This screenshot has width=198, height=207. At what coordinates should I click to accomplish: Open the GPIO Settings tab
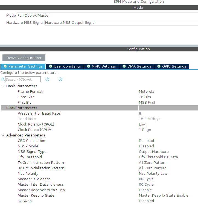(172, 66)
